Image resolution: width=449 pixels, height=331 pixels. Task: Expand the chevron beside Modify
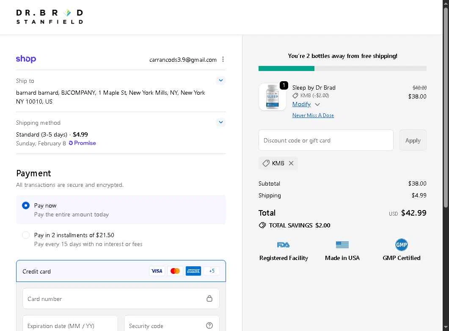[317, 104]
